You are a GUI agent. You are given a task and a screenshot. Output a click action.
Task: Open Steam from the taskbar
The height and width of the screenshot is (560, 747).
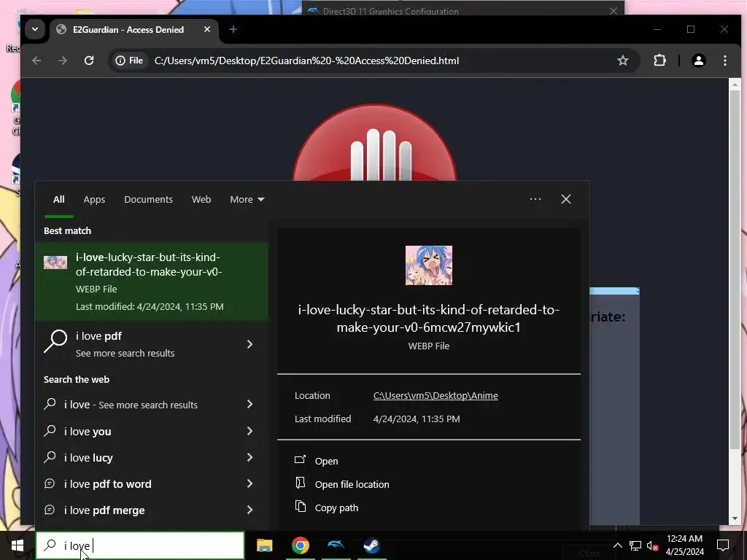371,545
